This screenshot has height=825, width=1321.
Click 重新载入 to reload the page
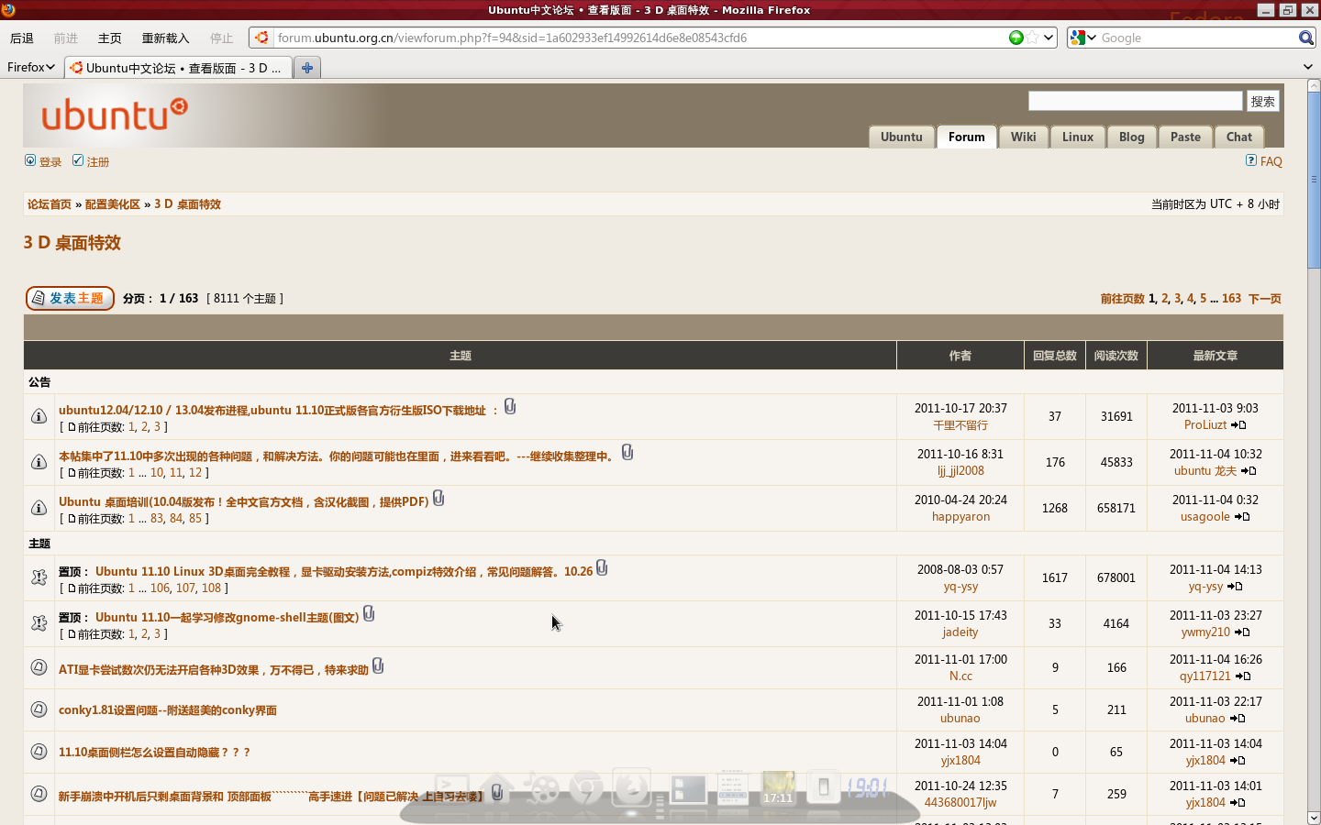click(x=166, y=38)
